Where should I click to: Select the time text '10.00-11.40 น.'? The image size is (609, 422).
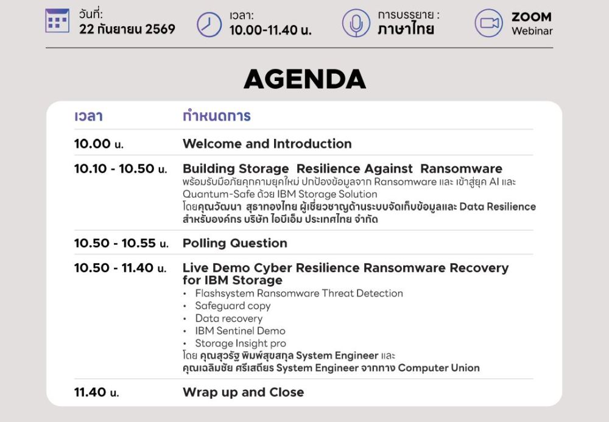(270, 30)
